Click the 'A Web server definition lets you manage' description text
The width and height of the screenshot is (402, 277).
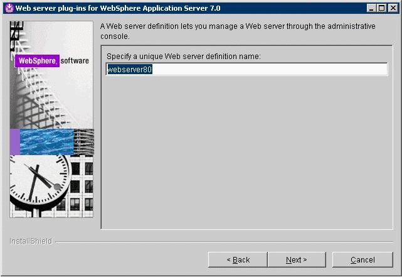(238, 31)
